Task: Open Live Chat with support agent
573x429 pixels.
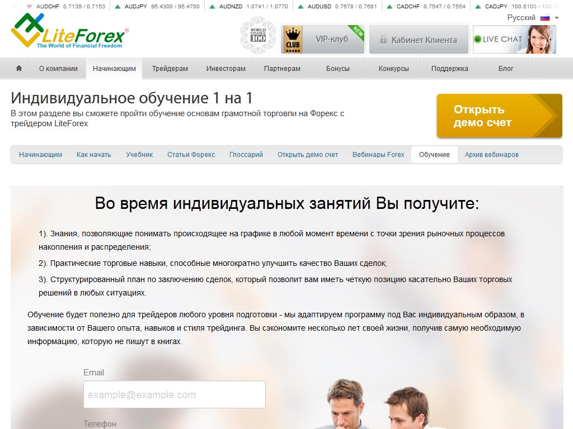Action: click(514, 39)
